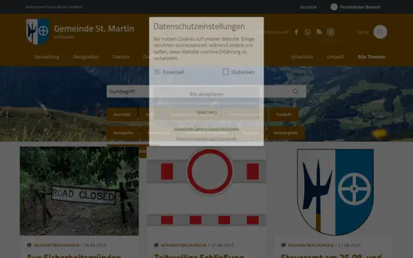Enable the Statistiken cookie checkbox

coord(226,72)
